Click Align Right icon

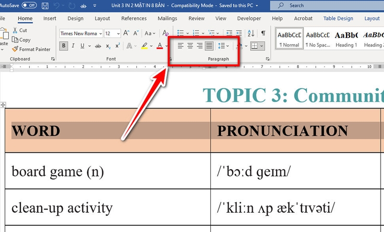pyautogui.click(x=200, y=46)
